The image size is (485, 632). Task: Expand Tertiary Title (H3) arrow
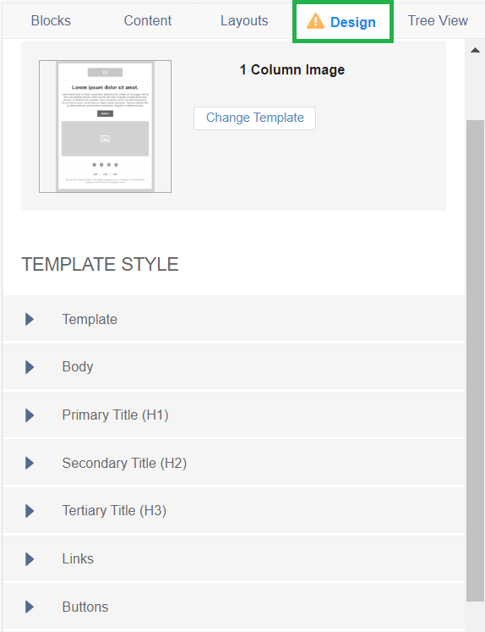coord(30,511)
